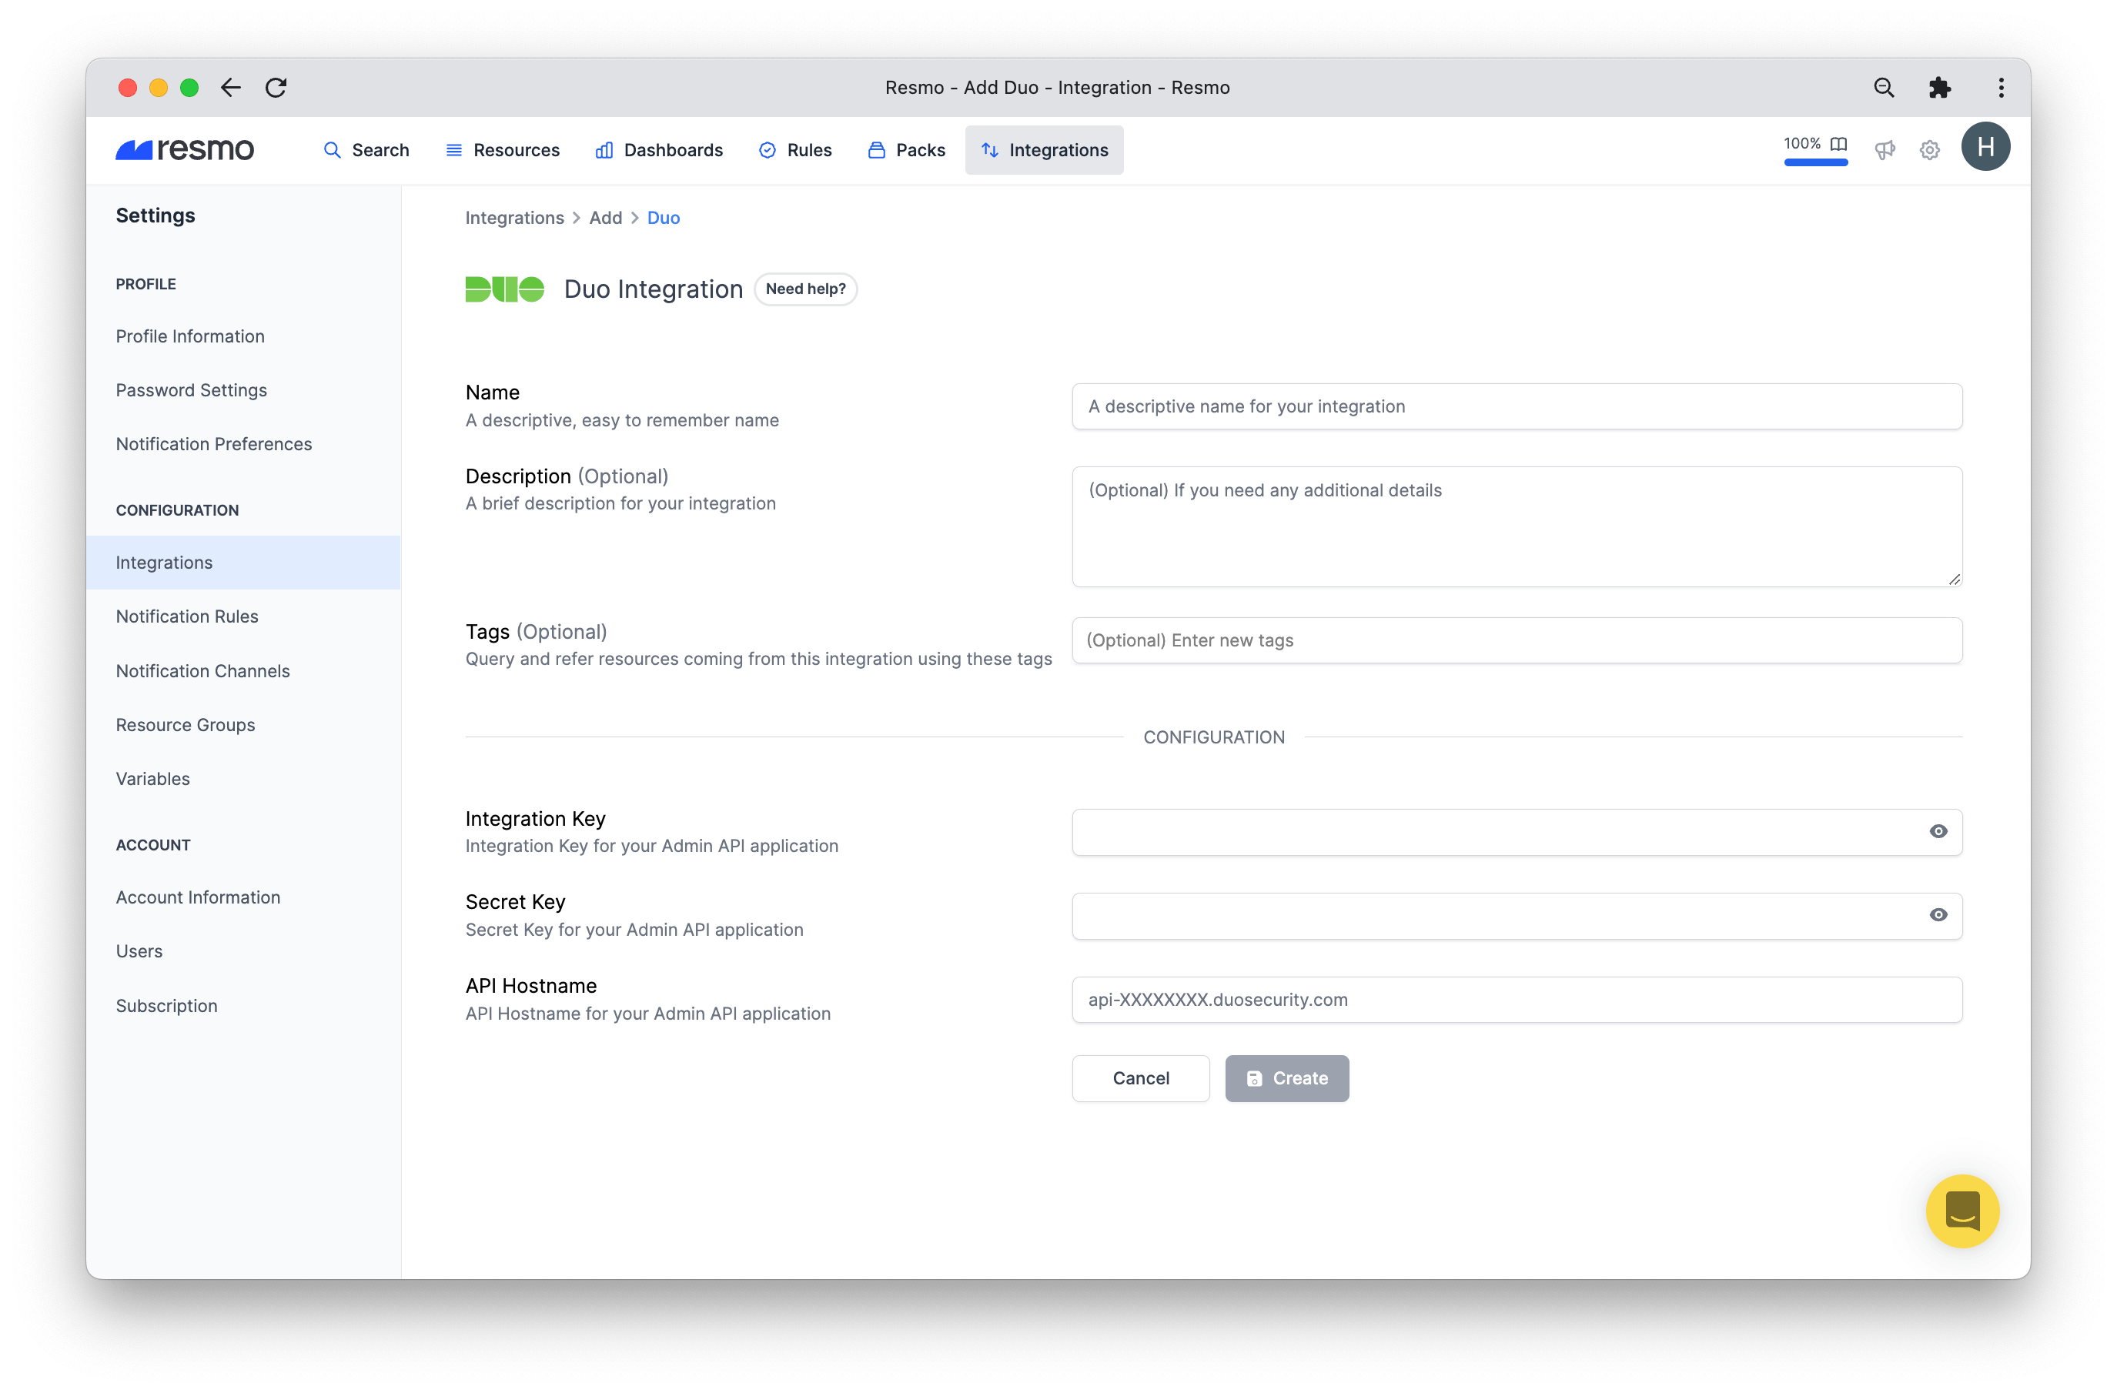Open the browser three-dot menu
The image size is (2117, 1393).
(2002, 87)
